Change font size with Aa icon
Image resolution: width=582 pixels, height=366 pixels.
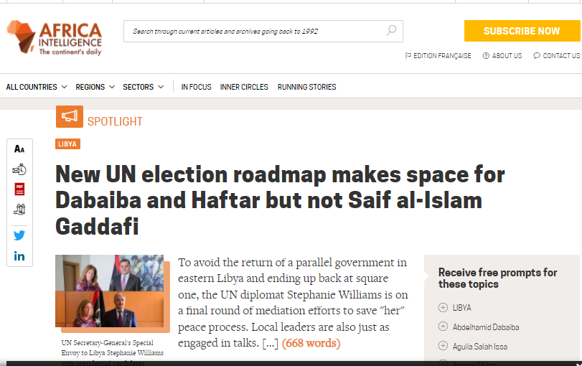tap(19, 149)
